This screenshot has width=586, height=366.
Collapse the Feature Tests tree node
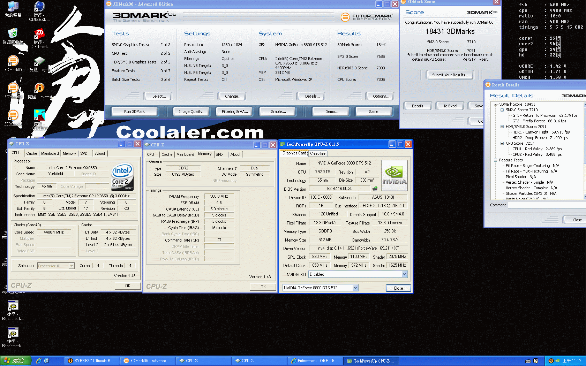(x=495, y=160)
